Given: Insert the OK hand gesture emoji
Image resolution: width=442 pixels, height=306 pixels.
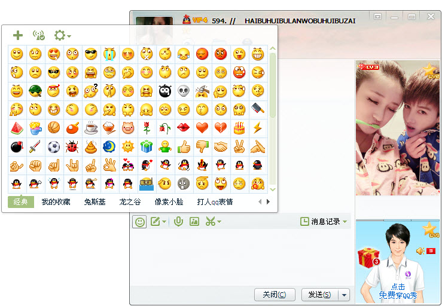Looking at the screenshot, I should (x=109, y=166).
